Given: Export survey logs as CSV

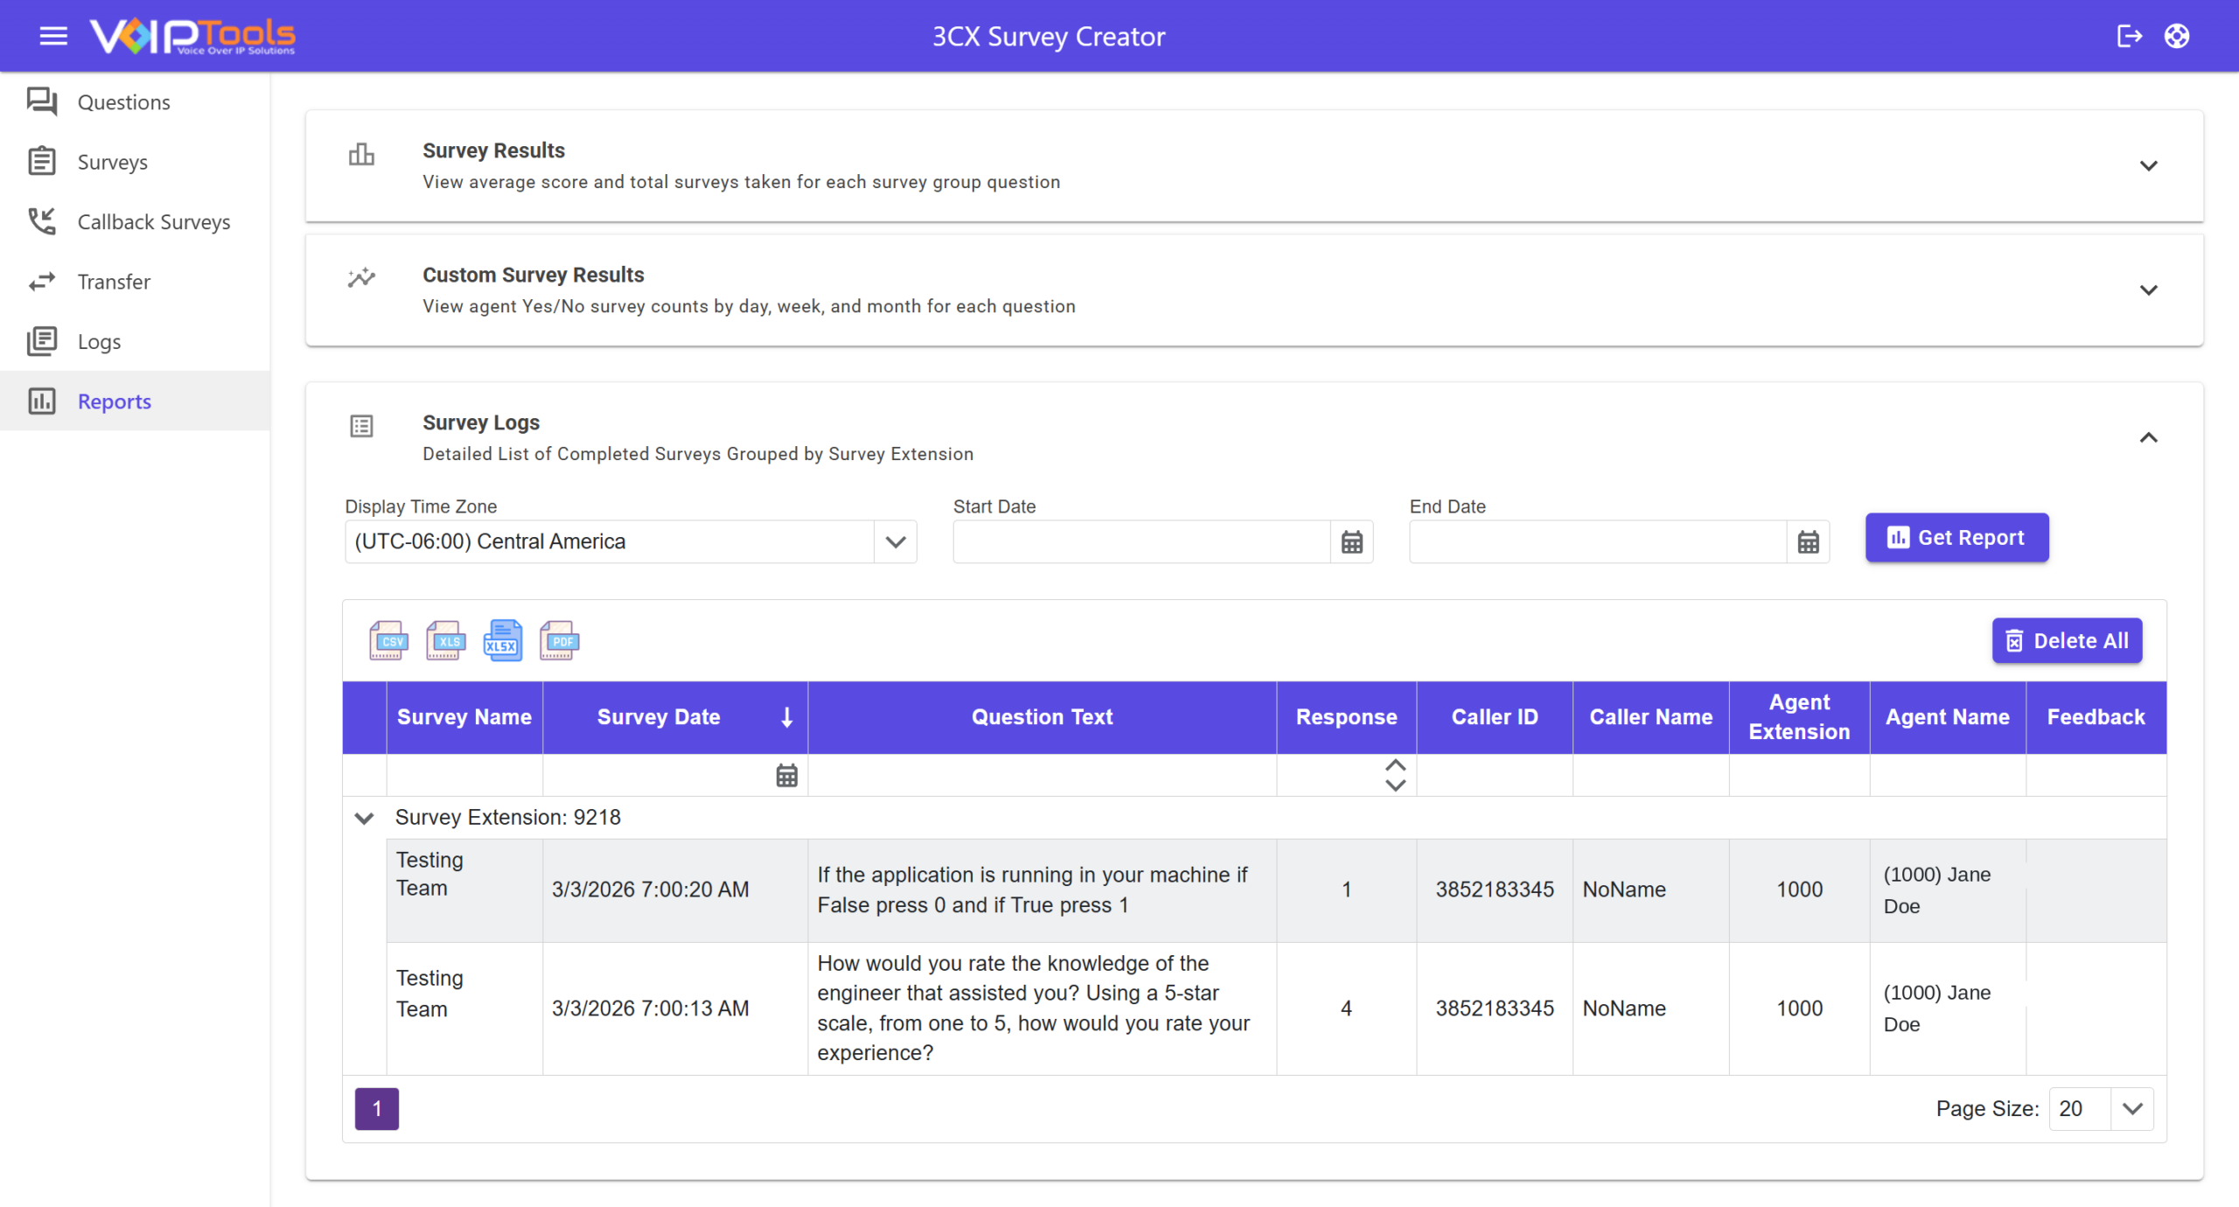Looking at the screenshot, I should tap(388, 640).
